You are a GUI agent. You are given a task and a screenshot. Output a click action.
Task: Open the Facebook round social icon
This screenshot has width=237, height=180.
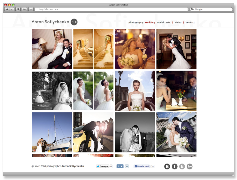(x=175, y=166)
